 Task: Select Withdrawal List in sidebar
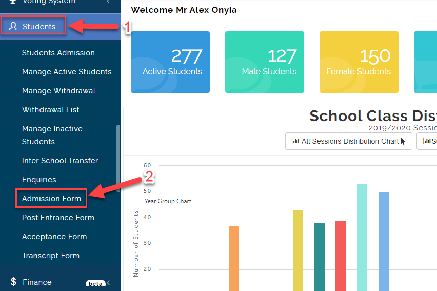click(50, 110)
